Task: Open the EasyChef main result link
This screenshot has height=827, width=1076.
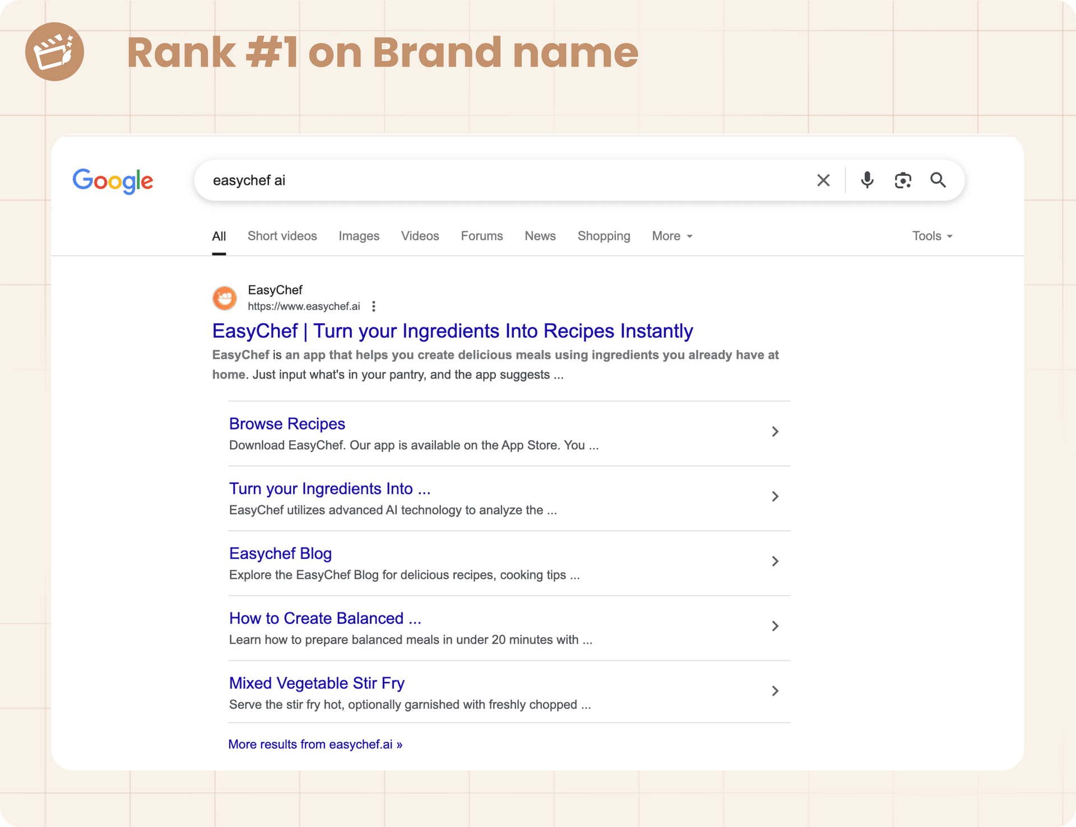Action: 452,331
